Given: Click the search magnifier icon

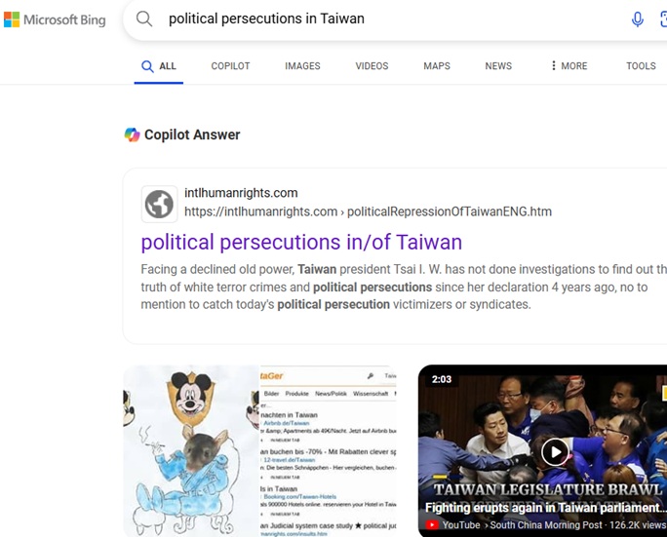Looking at the screenshot, I should [x=144, y=19].
